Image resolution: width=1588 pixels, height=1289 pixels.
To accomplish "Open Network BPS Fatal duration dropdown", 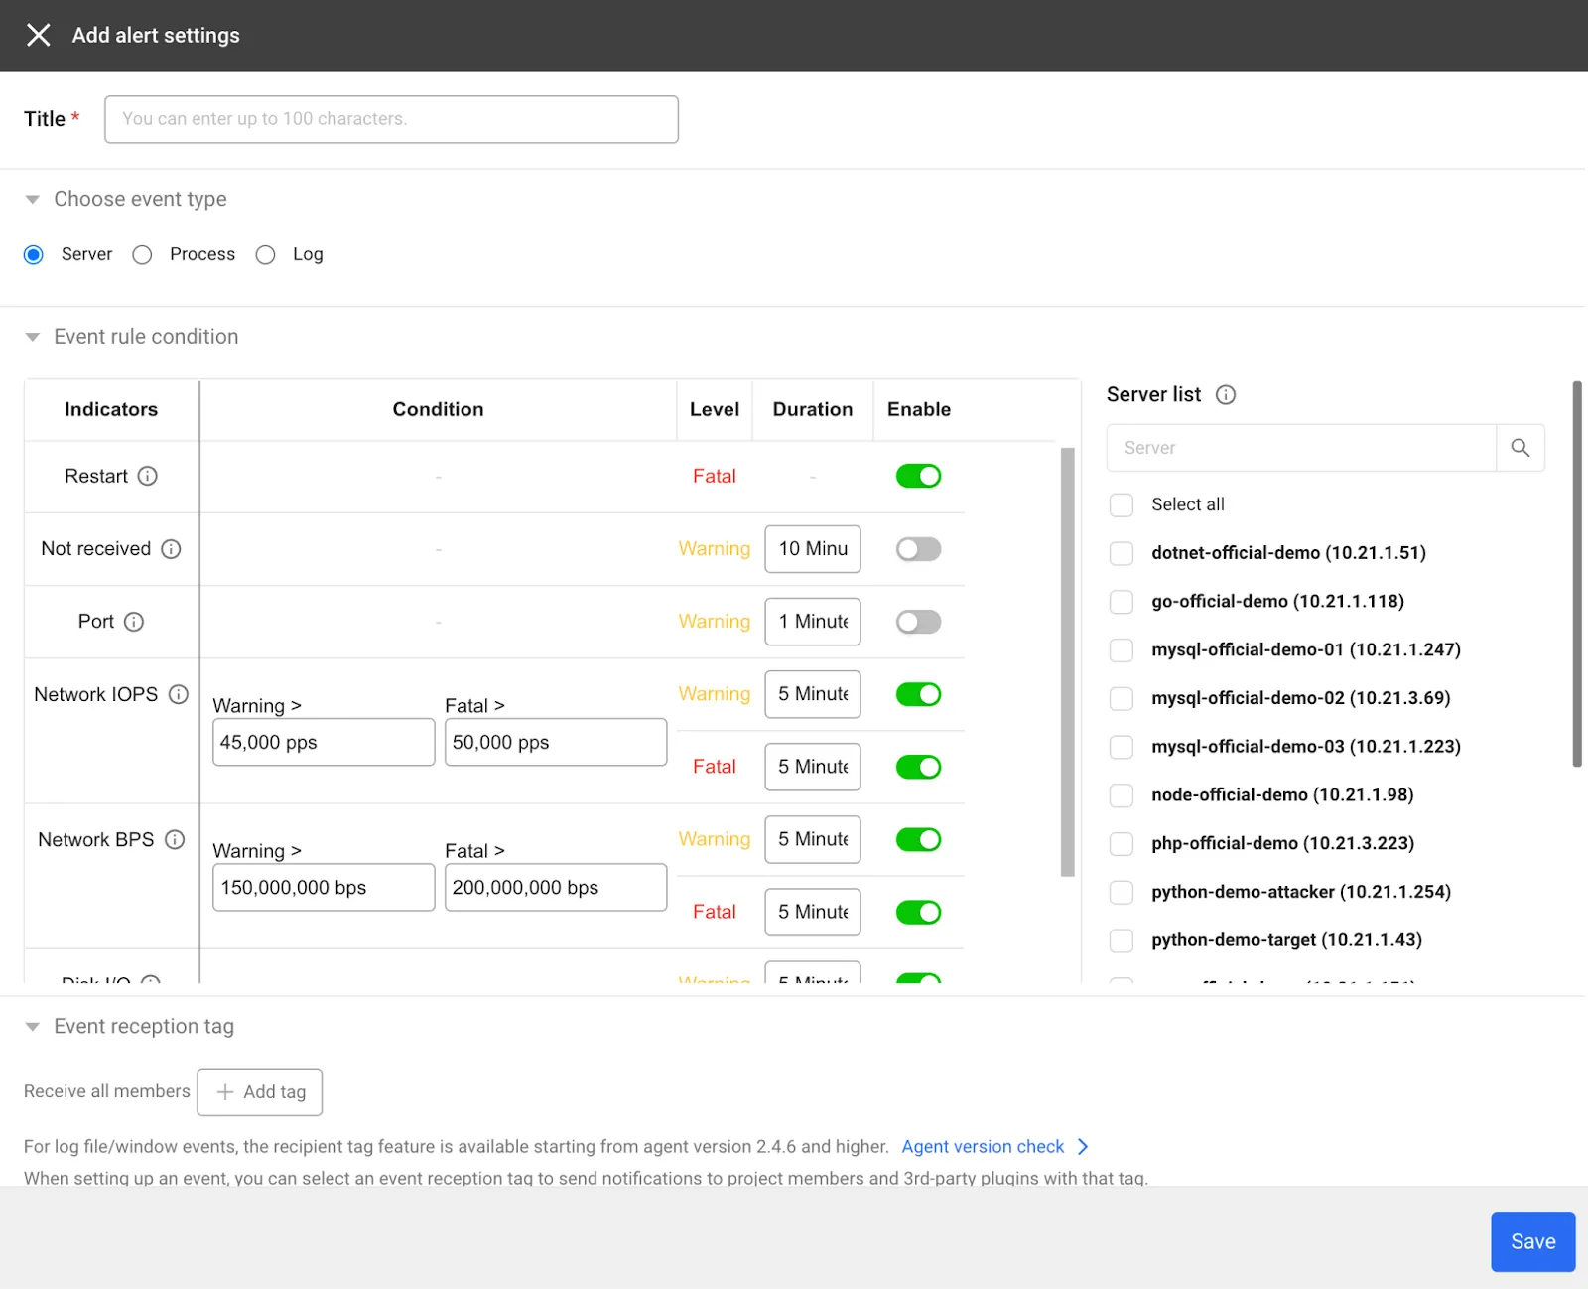I will [x=813, y=912].
